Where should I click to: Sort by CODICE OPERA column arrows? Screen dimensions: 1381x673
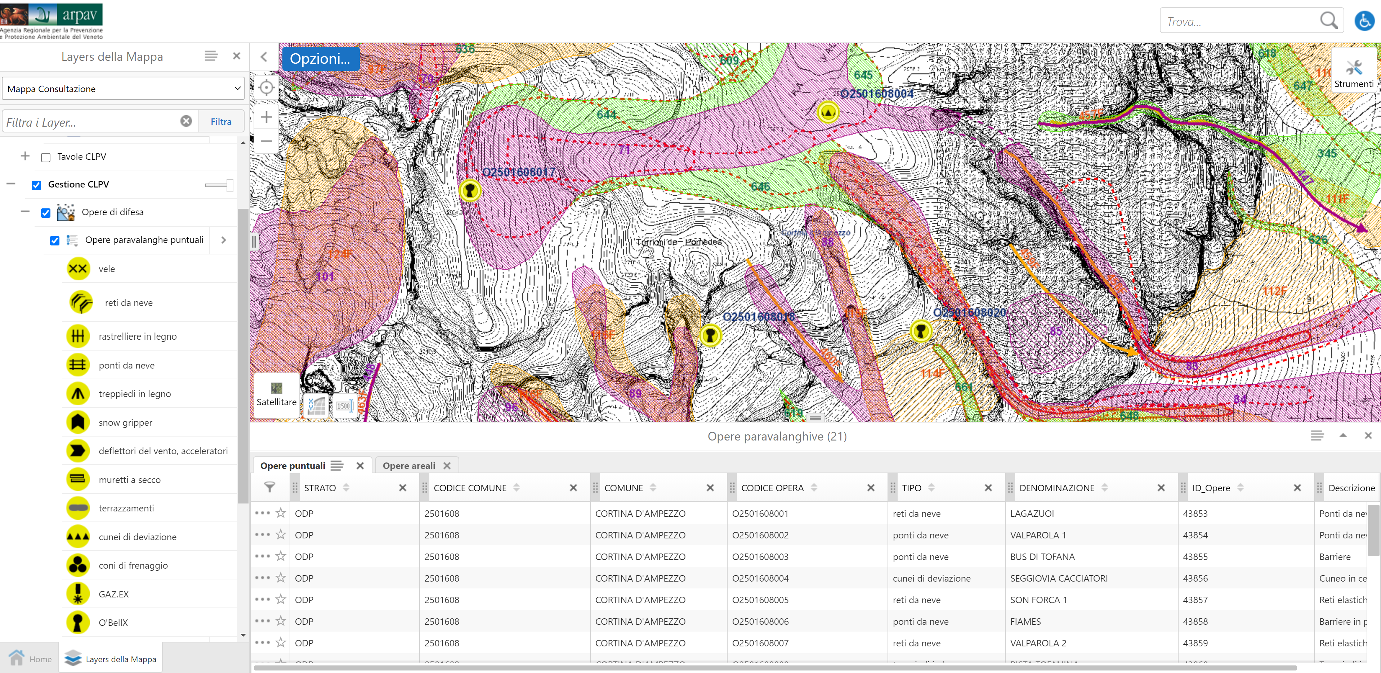(814, 487)
